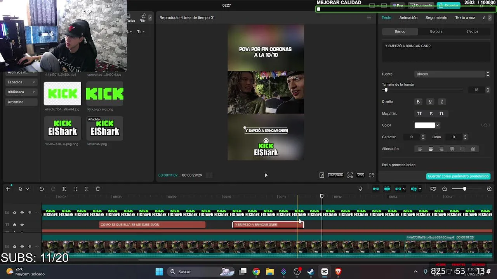Play the preview video
497x279 pixels.
pos(266,175)
